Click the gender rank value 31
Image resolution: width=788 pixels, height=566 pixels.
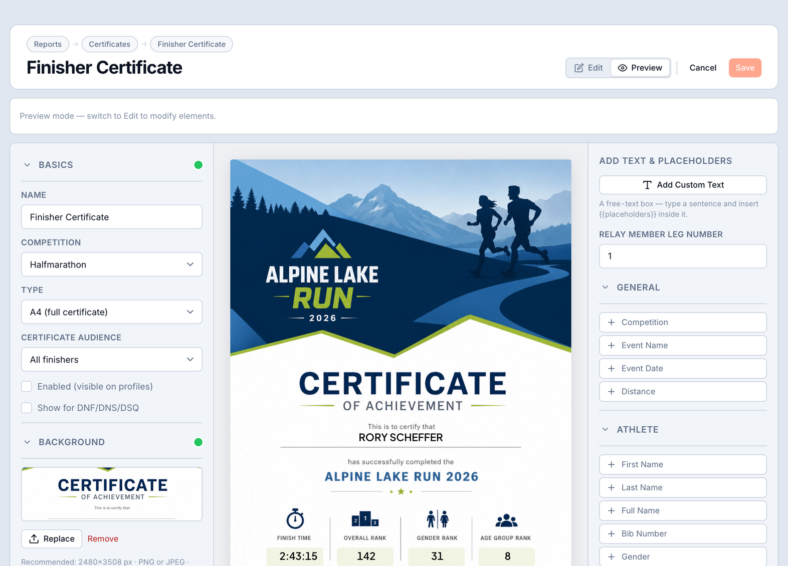[437, 556]
